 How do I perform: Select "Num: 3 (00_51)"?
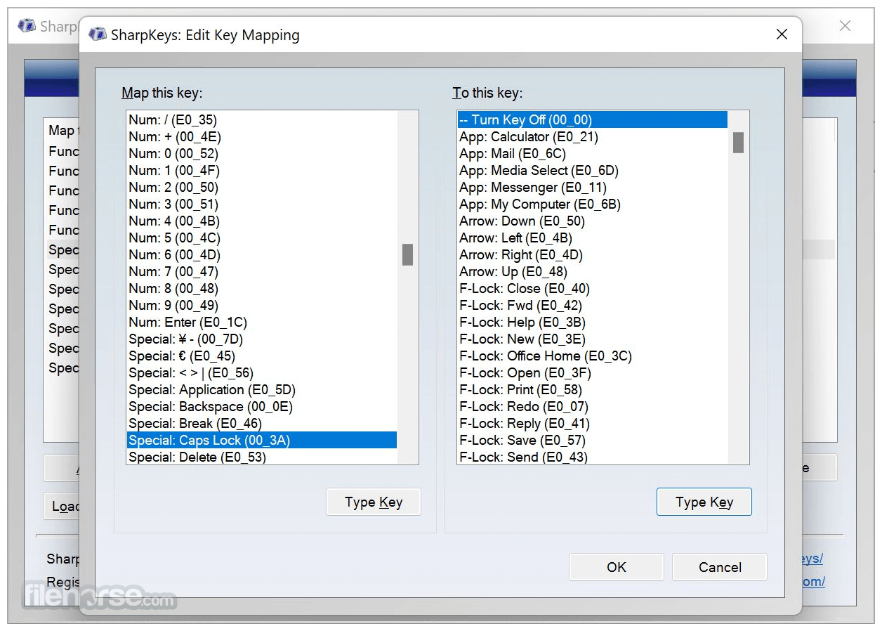pos(262,204)
